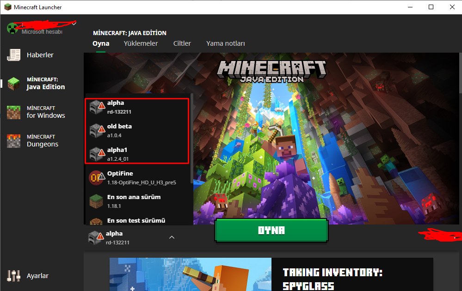Click the creeper account avatar
The image size is (462, 291).
(12, 28)
